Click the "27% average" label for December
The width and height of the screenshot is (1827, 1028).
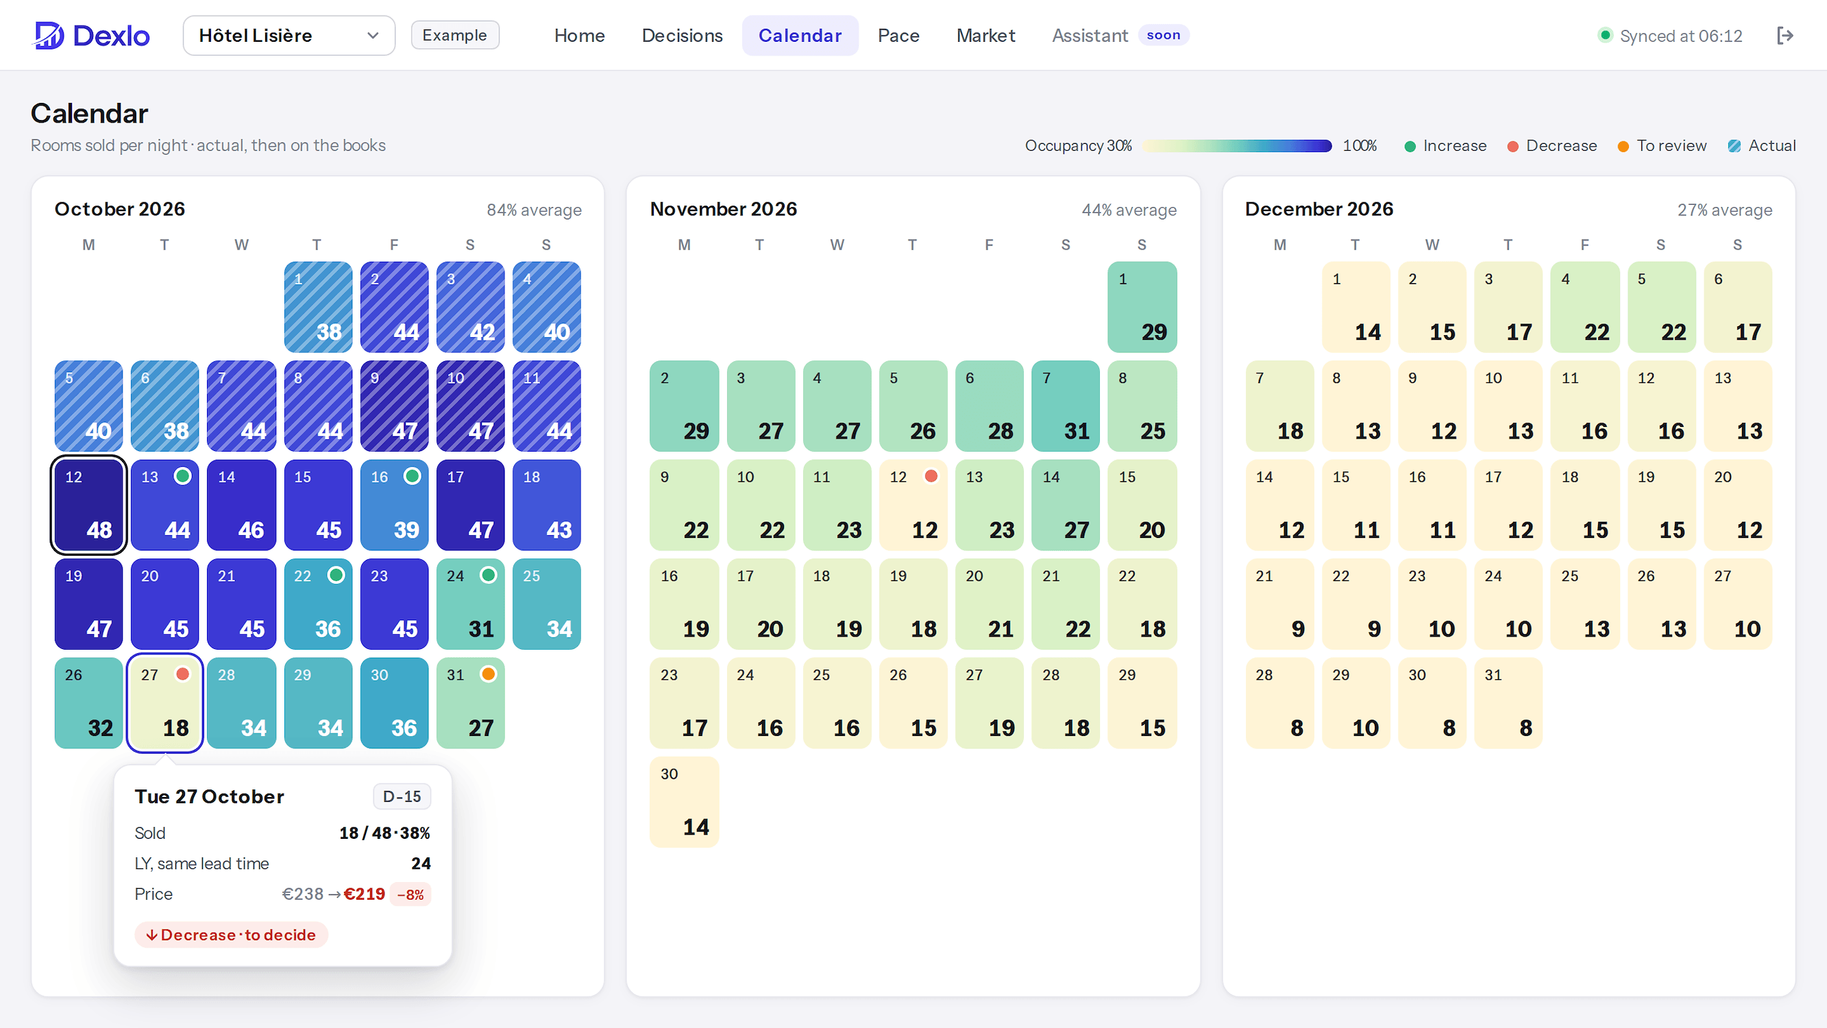[1725, 210]
